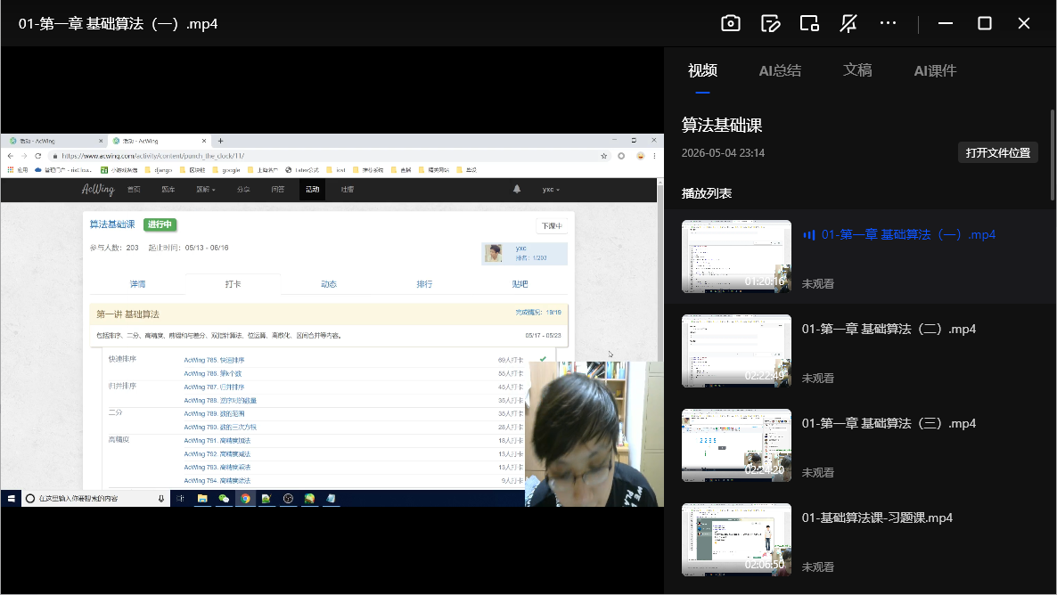Play 01-基础算法课-习题课.mp4 from playlist
This screenshot has width=1057, height=595.
tap(877, 518)
